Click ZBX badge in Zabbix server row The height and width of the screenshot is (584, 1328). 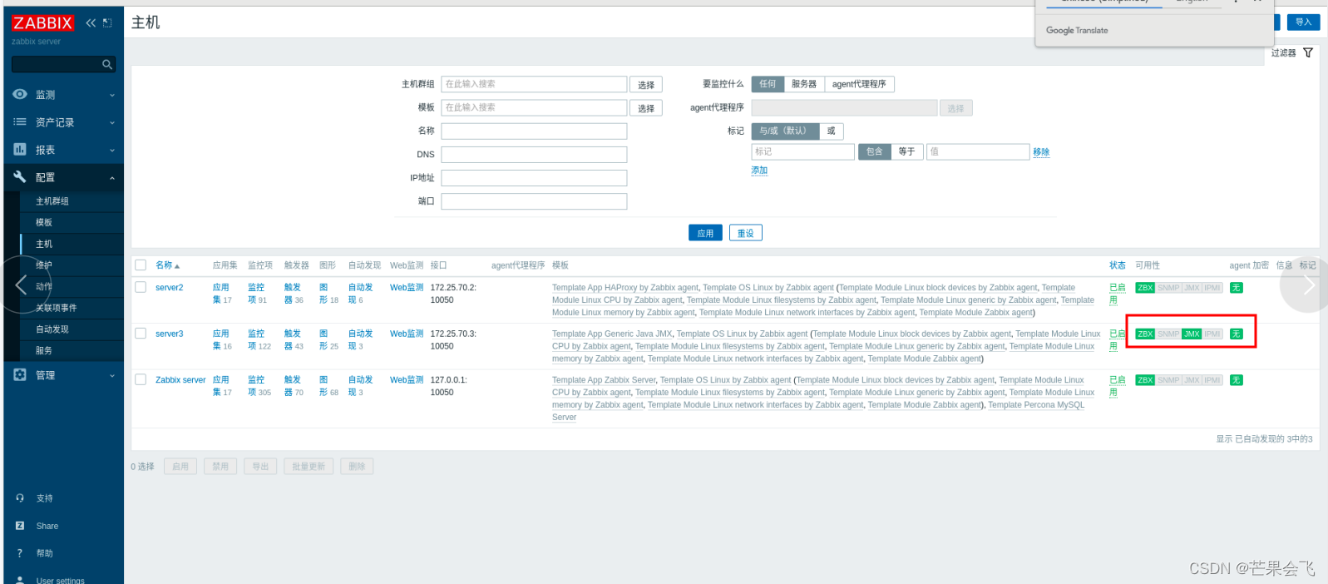(1145, 380)
